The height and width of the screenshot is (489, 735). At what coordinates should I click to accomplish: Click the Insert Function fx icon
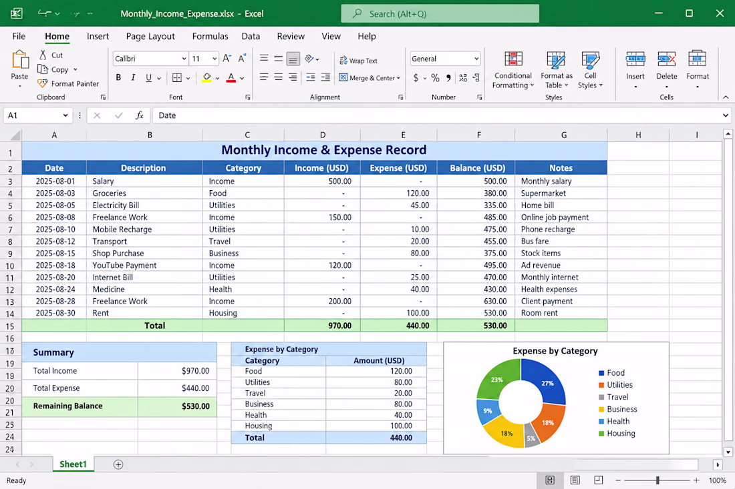[x=139, y=115]
